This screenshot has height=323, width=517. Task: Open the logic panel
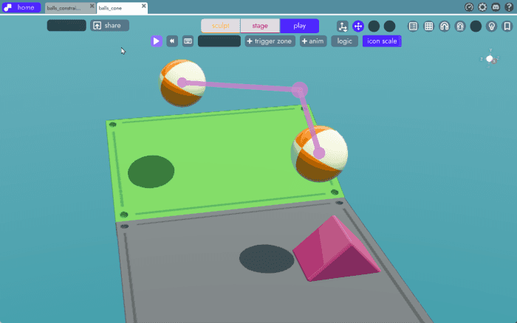pos(345,41)
